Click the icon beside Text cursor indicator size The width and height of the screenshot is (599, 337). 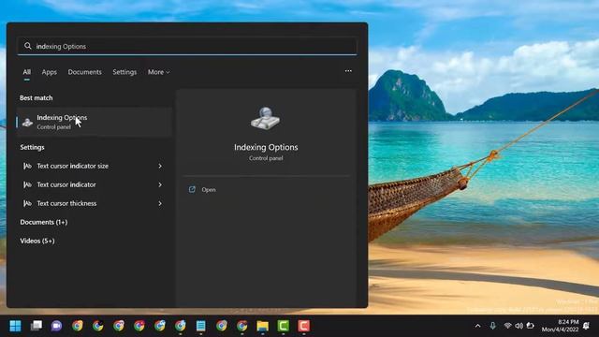click(27, 166)
